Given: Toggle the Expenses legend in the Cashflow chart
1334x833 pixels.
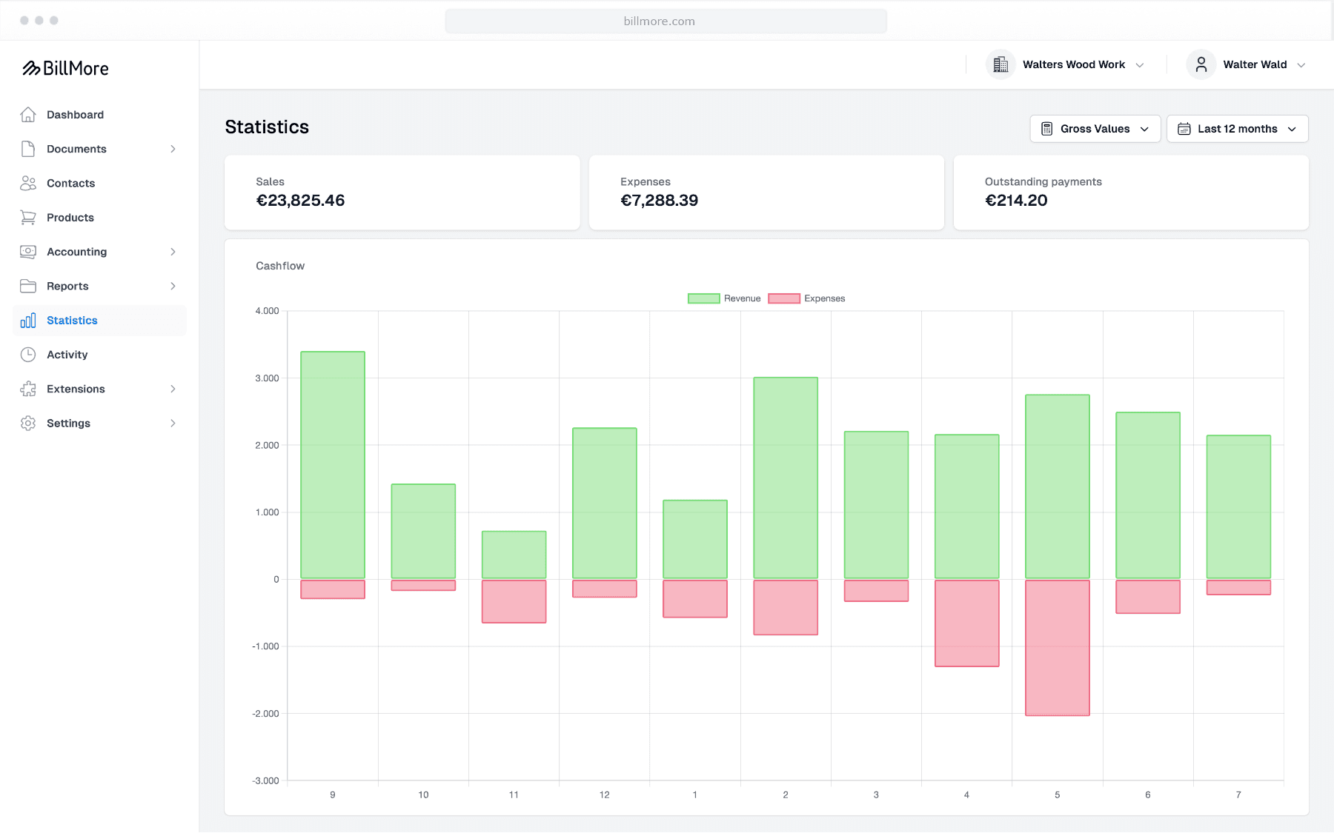Looking at the screenshot, I should [808, 298].
